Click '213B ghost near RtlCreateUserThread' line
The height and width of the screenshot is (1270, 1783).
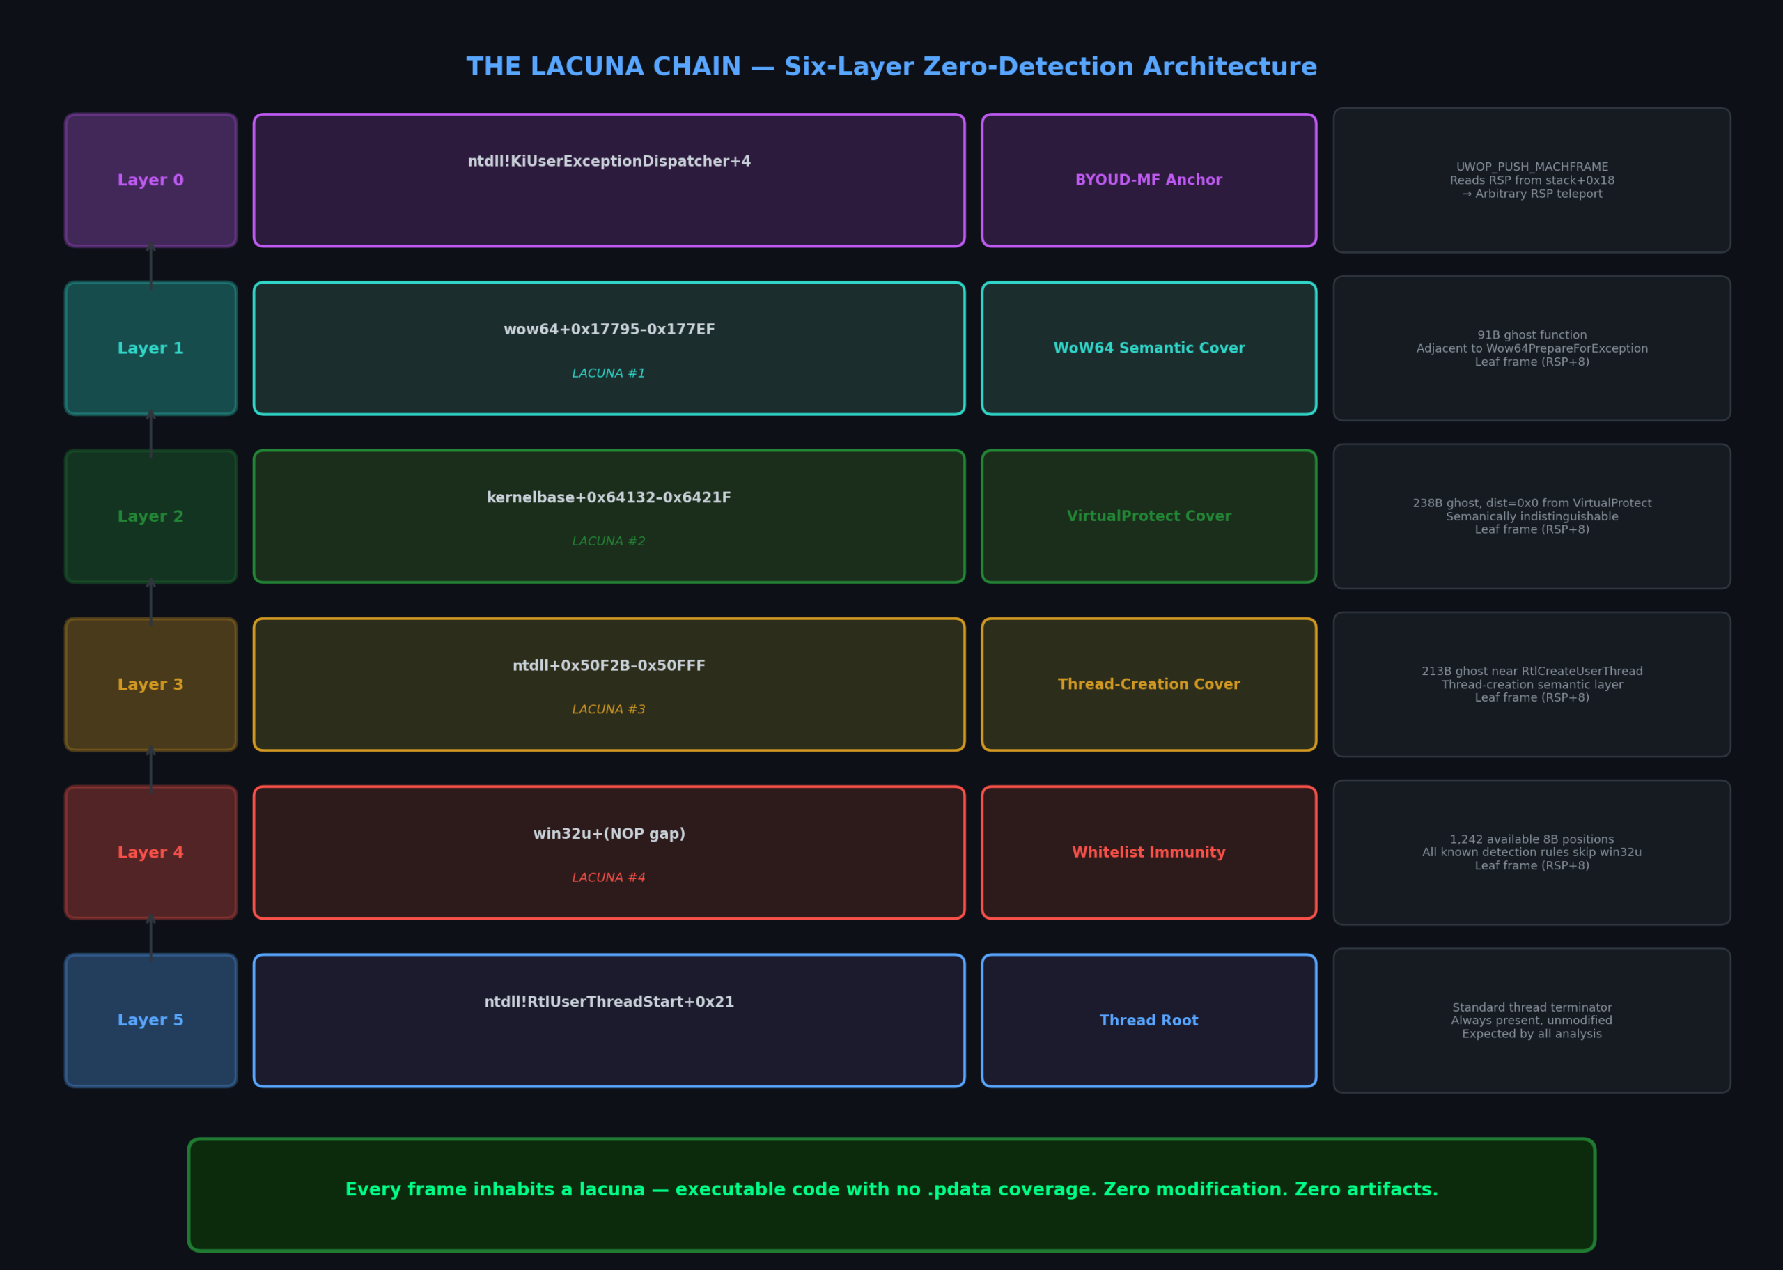coord(1532,672)
